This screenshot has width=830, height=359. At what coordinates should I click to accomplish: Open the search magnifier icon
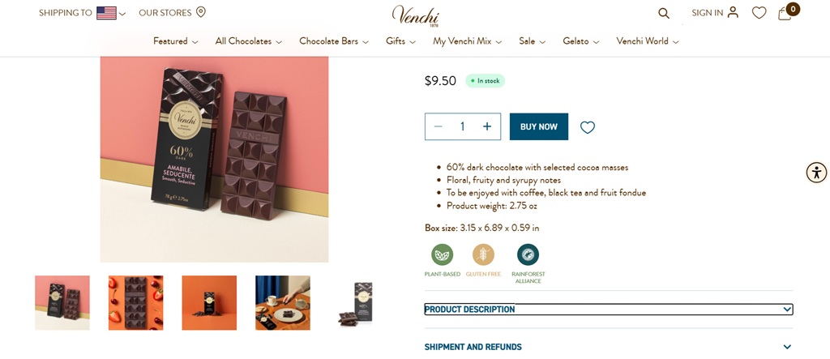pyautogui.click(x=664, y=13)
